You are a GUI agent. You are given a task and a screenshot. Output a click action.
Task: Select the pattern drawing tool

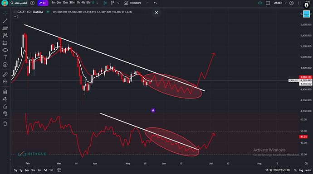pyautogui.click(x=5, y=35)
